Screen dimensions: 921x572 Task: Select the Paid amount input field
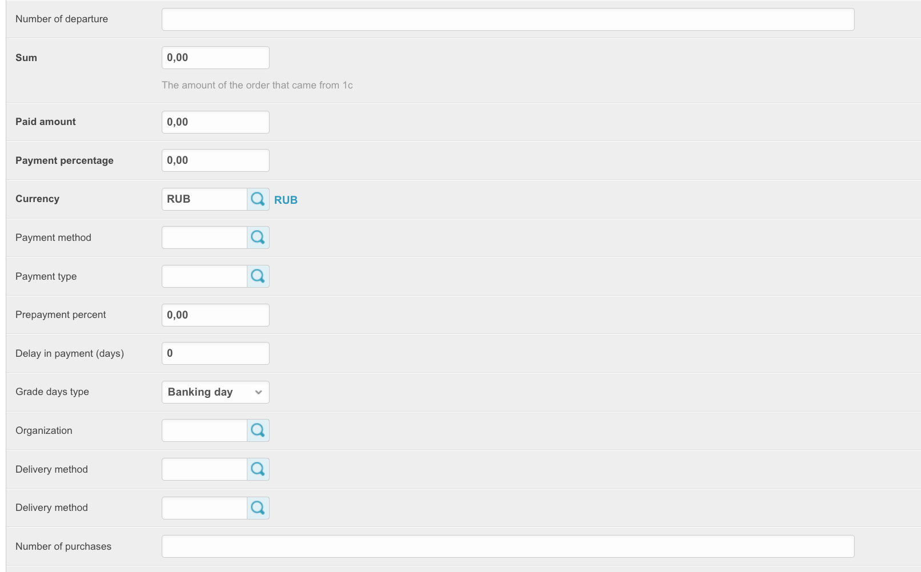point(215,122)
